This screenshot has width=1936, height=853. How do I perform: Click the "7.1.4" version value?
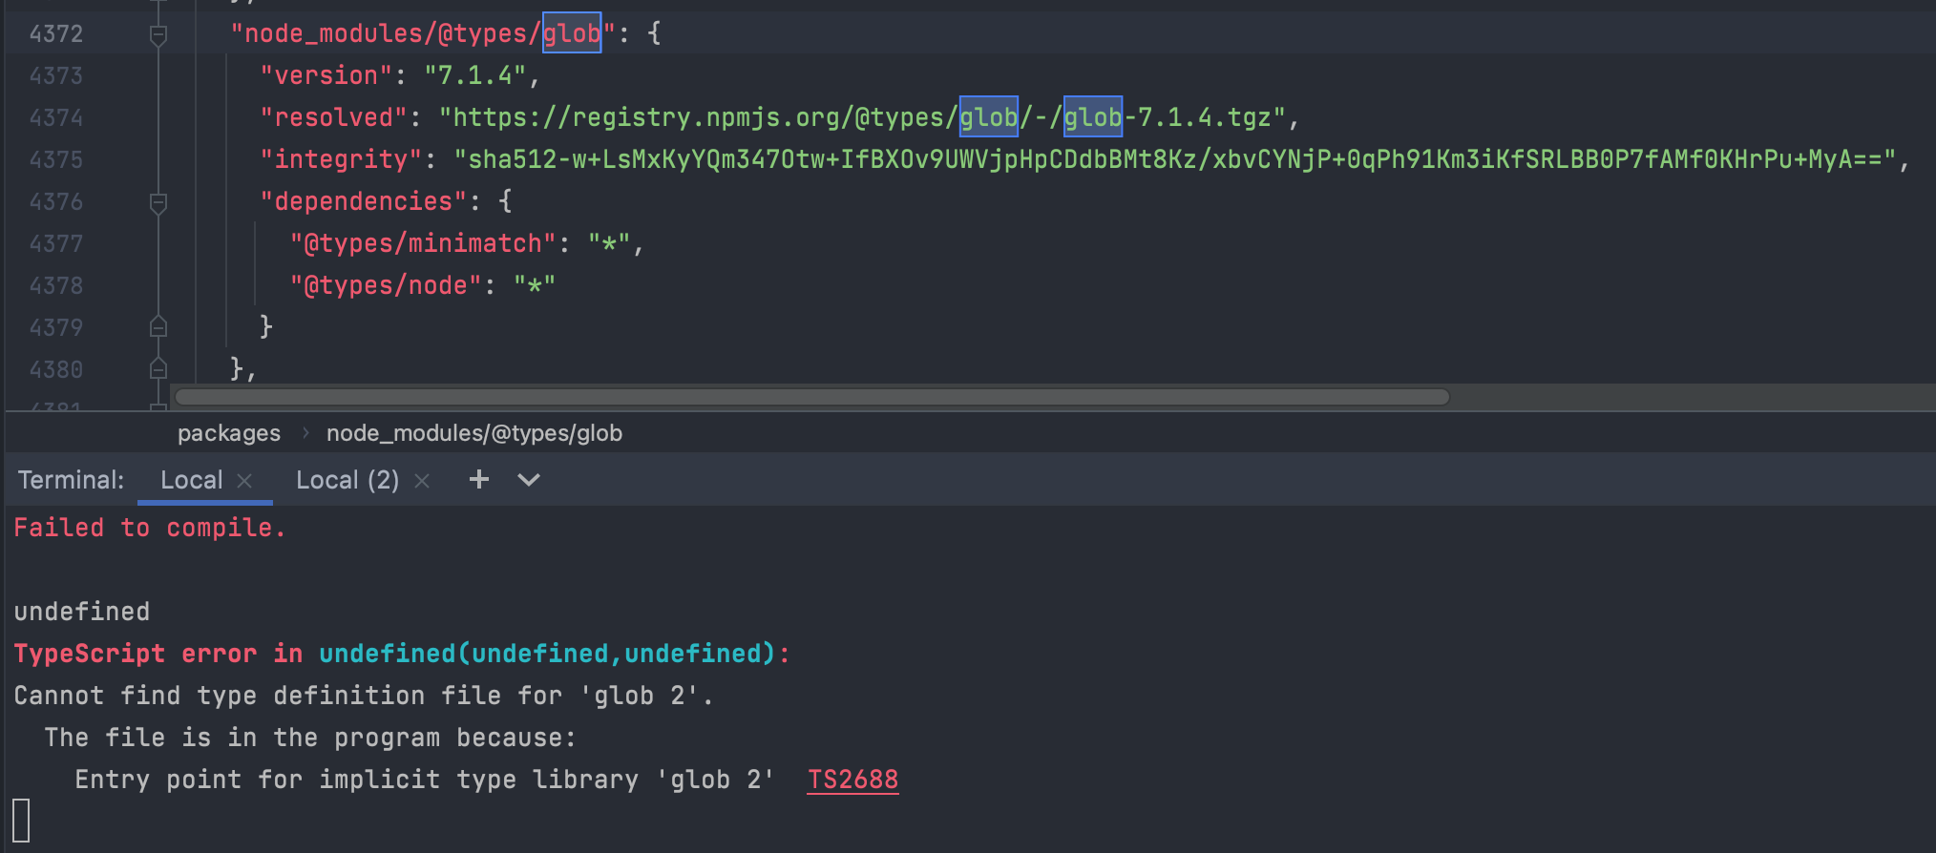pos(474,75)
